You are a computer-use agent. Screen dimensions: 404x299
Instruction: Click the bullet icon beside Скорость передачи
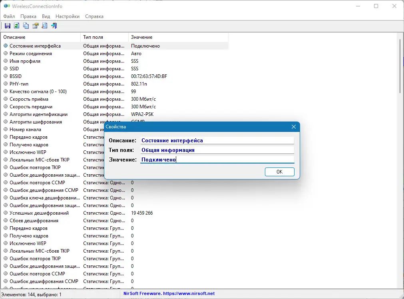click(6, 106)
